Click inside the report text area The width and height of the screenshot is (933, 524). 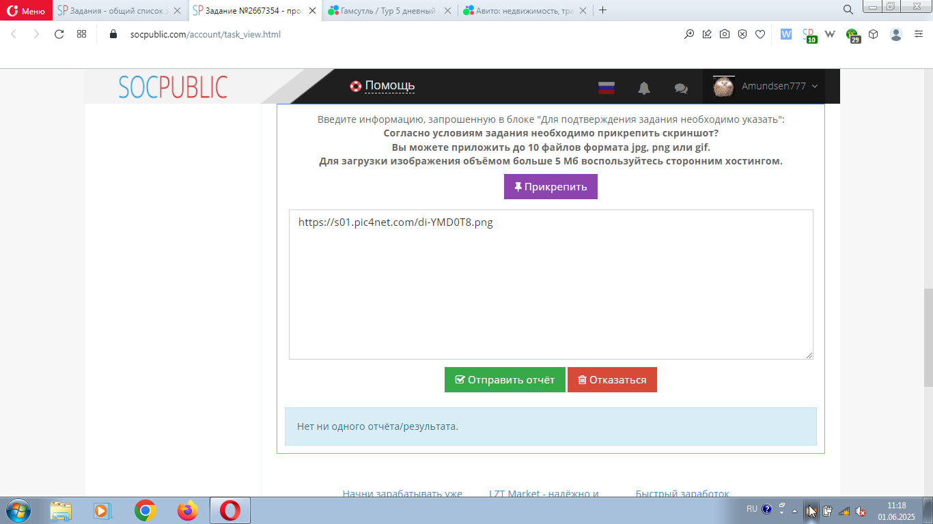tap(551, 285)
